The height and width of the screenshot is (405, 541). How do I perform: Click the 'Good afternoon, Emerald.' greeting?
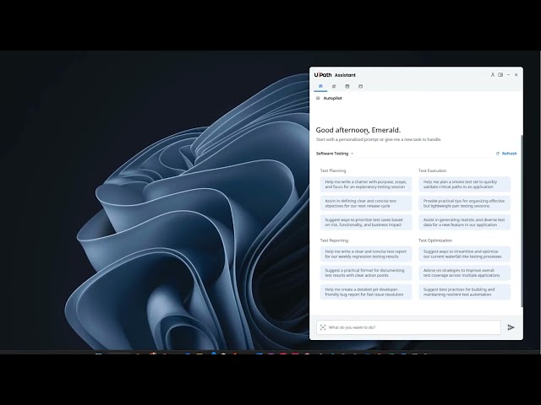(x=358, y=130)
